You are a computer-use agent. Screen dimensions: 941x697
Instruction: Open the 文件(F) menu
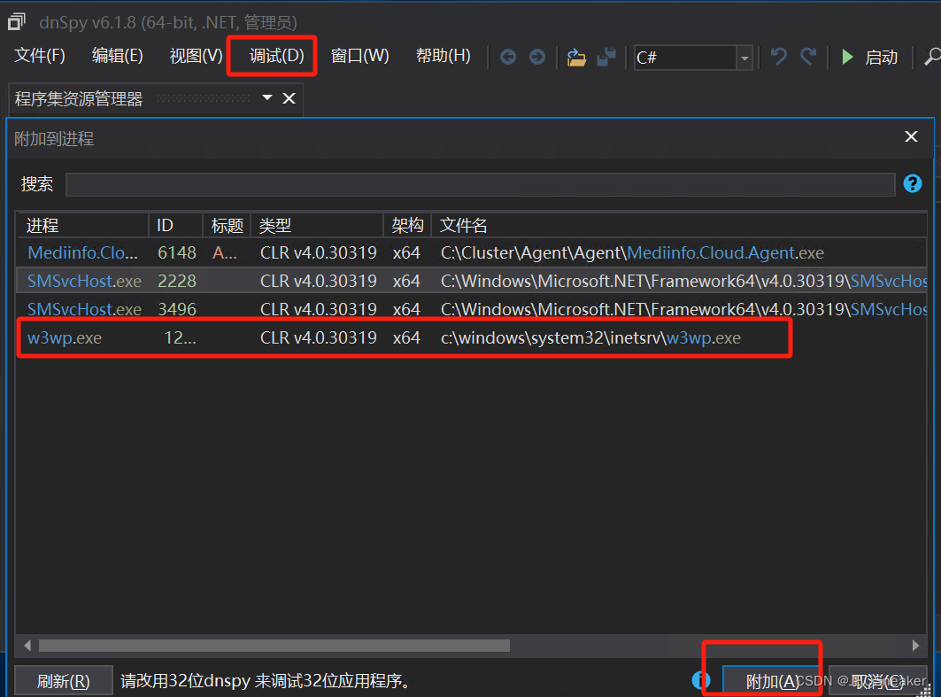(39, 55)
